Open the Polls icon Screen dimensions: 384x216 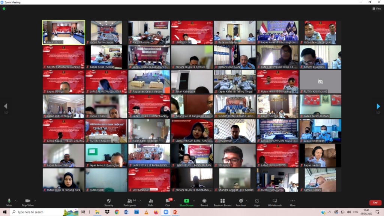coord(151,202)
